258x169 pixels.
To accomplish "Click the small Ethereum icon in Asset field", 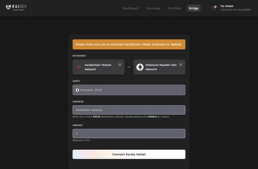I will pos(77,90).
